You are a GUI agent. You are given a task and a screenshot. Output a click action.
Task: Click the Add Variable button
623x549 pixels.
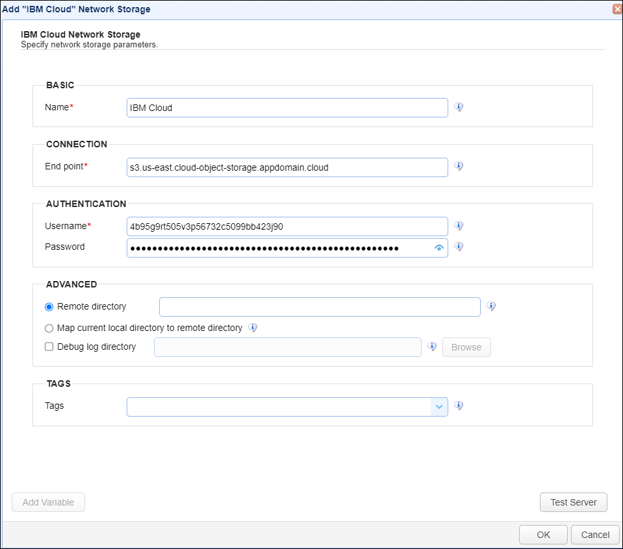point(49,502)
